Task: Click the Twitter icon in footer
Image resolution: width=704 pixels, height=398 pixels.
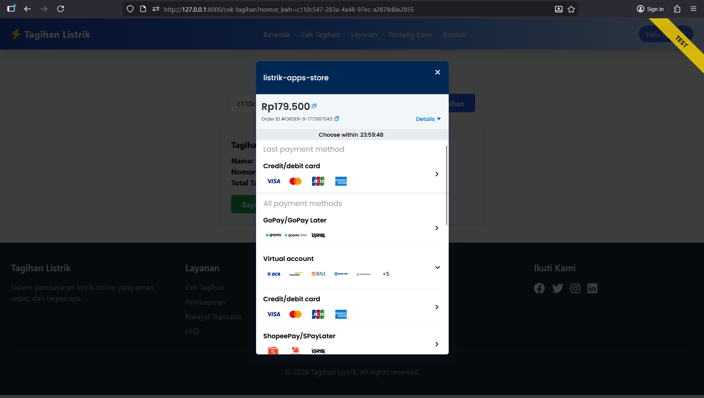Action: pyautogui.click(x=557, y=288)
